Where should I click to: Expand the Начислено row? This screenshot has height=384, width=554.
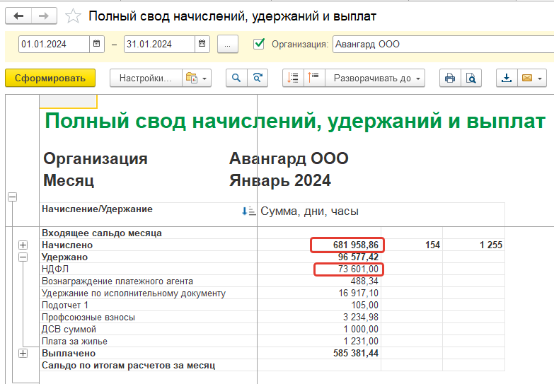(23, 245)
